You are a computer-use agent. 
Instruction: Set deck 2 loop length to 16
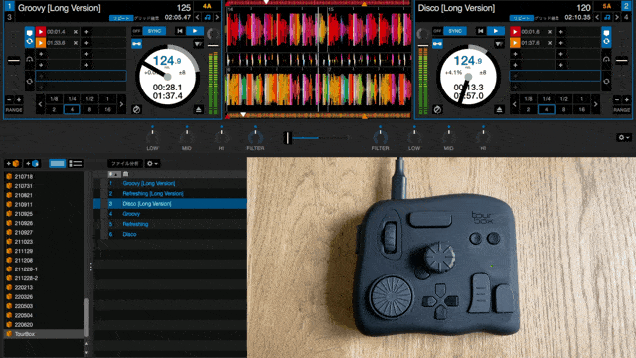[582, 110]
